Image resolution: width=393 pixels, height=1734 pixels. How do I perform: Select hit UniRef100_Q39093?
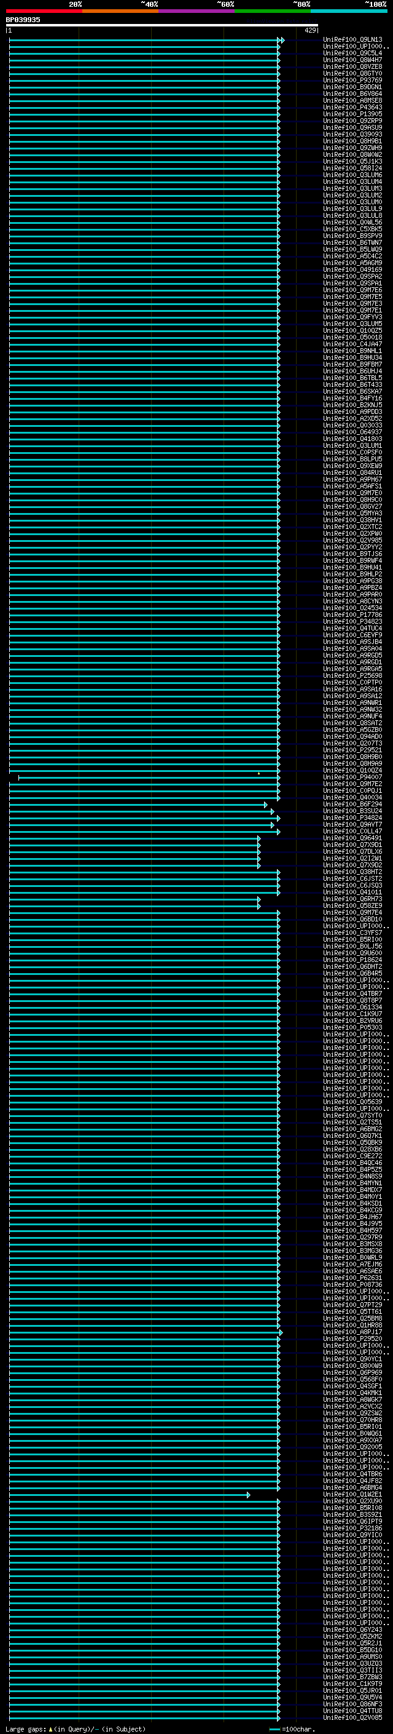click(352, 135)
